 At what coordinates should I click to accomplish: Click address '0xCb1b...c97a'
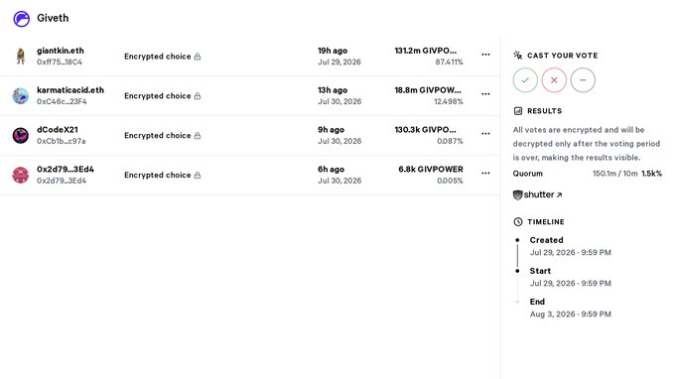pos(62,141)
